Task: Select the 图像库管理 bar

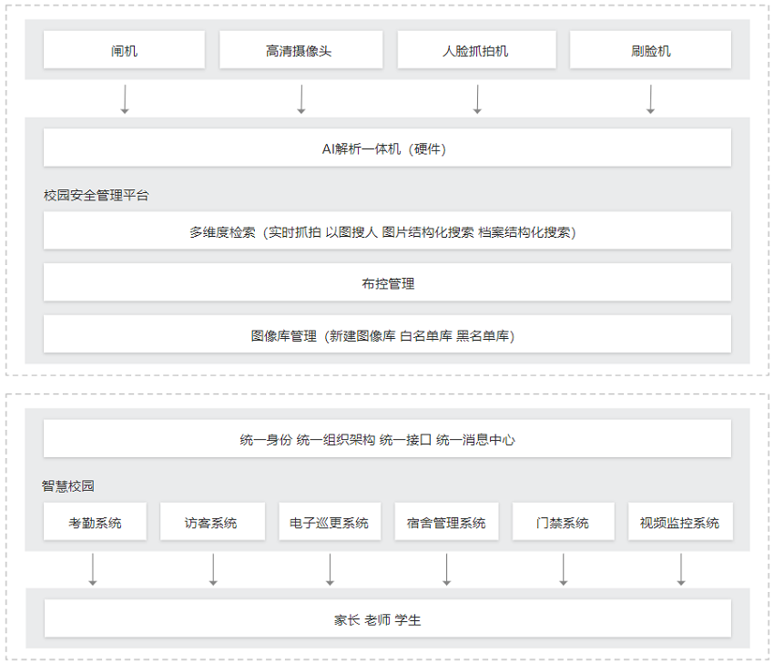Action: [x=387, y=334]
